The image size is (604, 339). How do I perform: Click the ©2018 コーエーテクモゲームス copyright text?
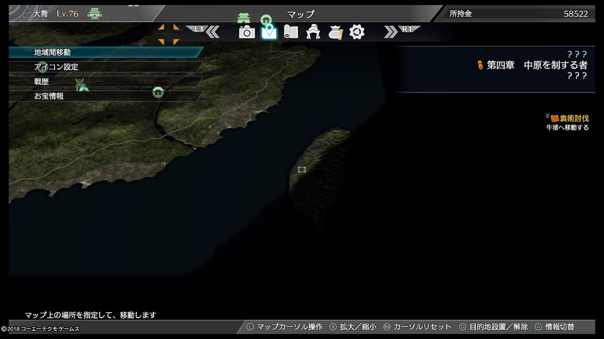(40, 329)
